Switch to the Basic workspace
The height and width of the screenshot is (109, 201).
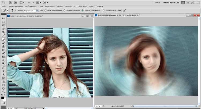coord(158,3)
